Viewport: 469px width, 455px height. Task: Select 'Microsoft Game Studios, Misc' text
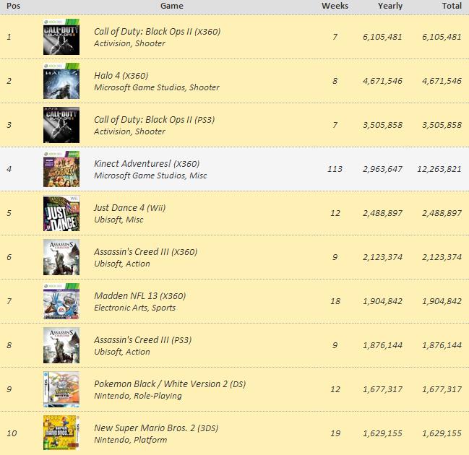pyautogui.click(x=150, y=175)
